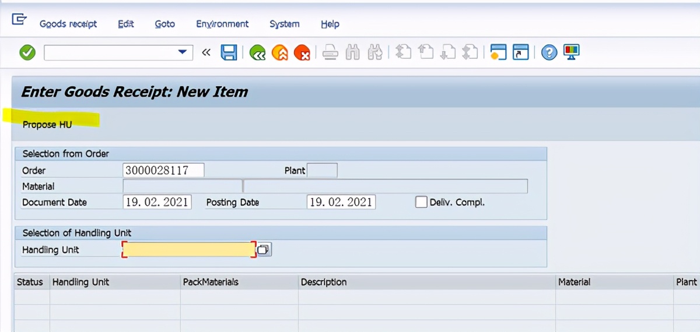
Task: Open the Environment menu
Action: pos(222,24)
